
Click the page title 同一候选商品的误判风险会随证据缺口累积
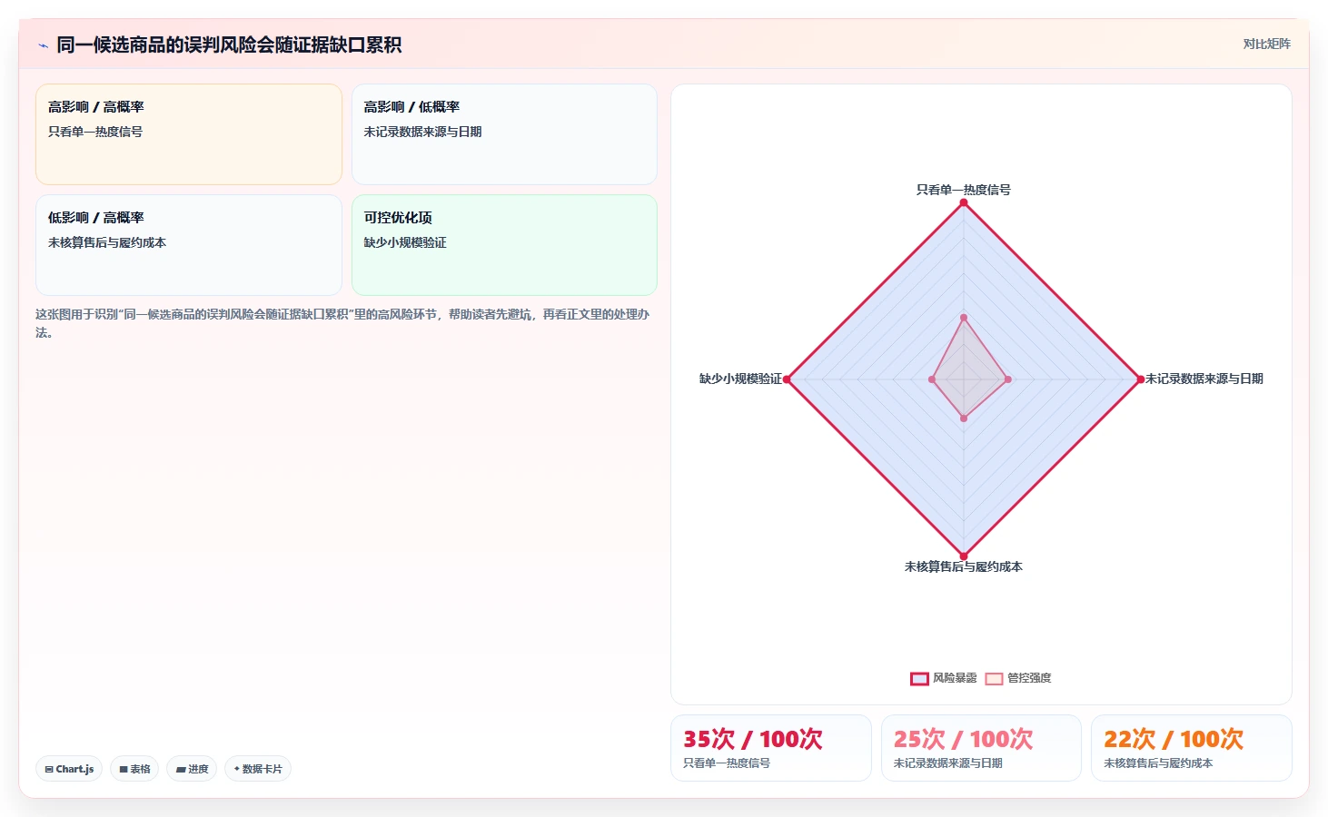(229, 44)
